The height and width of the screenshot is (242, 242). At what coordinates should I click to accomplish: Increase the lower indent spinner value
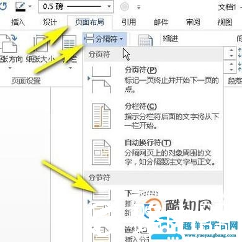[x=231, y=64]
